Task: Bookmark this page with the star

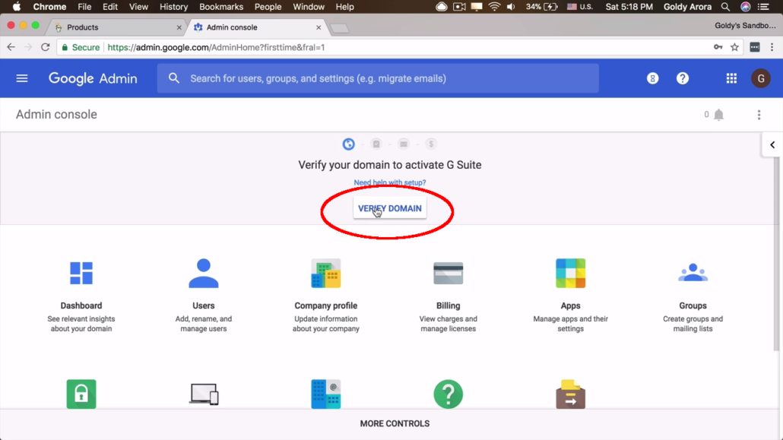Action: 734,47
